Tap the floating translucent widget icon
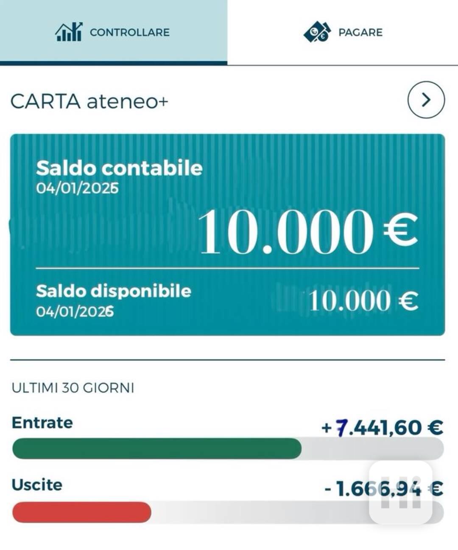458x550 pixels. pyautogui.click(x=401, y=492)
